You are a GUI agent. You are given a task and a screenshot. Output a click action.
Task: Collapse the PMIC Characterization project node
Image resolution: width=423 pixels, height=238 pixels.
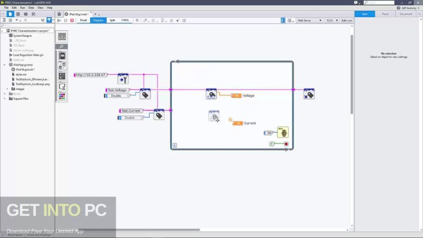pyautogui.click(x=2, y=31)
